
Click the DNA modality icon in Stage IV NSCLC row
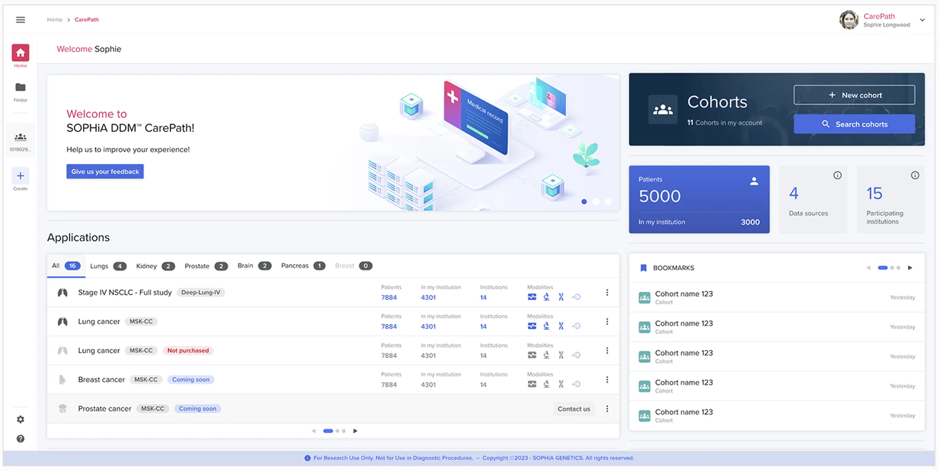(561, 297)
